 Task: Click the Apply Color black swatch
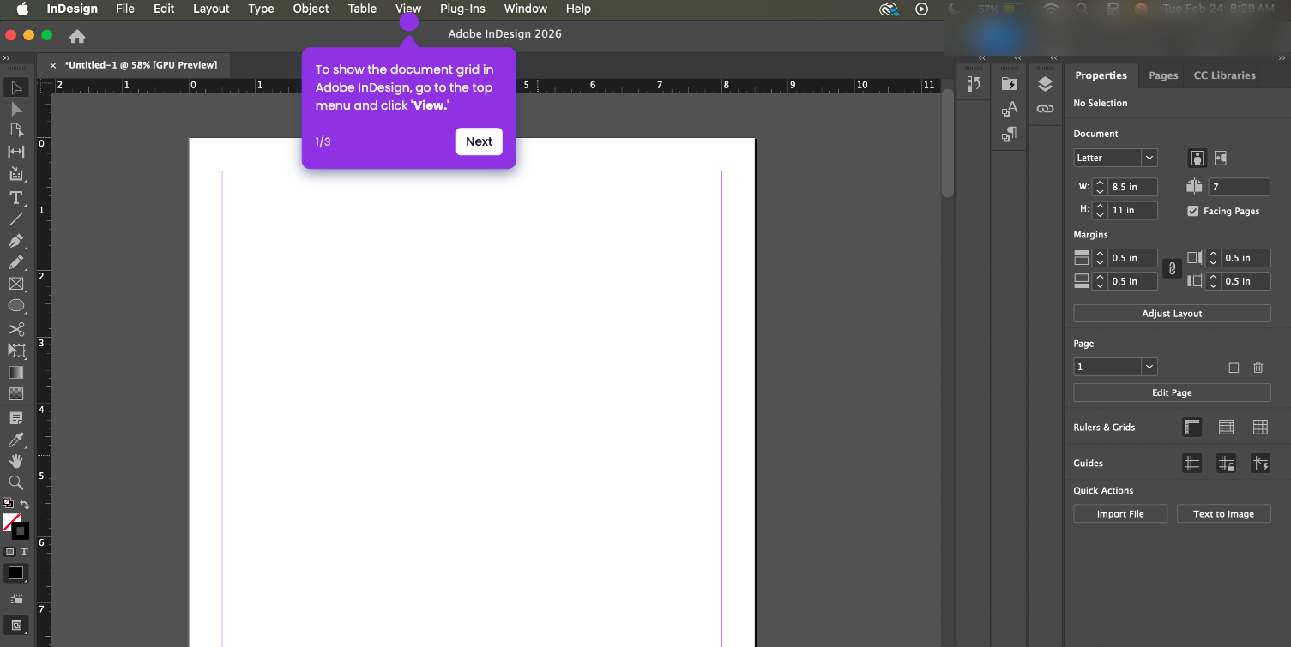(x=16, y=573)
